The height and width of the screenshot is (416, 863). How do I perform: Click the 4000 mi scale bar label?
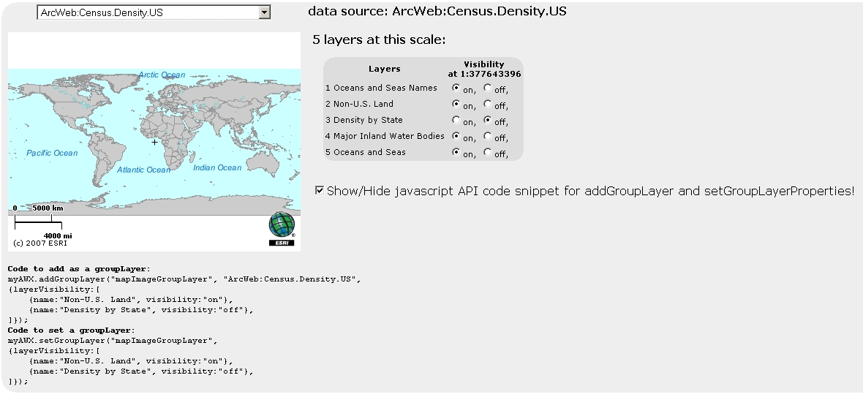[58, 235]
